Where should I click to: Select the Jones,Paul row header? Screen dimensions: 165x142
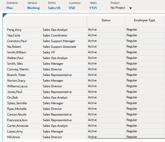point(24,92)
